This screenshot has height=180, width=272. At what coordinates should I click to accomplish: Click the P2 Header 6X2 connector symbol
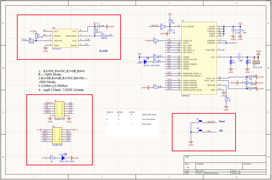[x=57, y=136]
